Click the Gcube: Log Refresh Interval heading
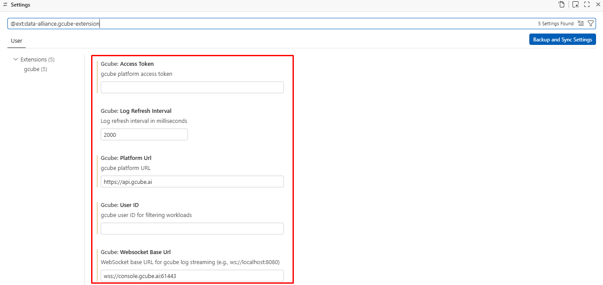603x285 pixels. coord(136,111)
